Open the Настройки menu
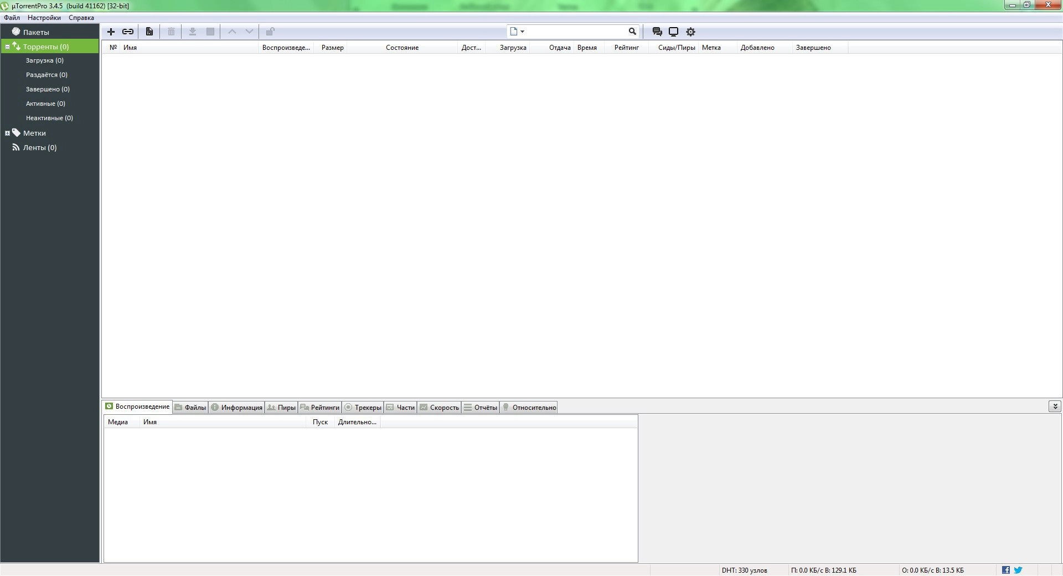Screen dimensions: 1063x576 click(x=44, y=17)
